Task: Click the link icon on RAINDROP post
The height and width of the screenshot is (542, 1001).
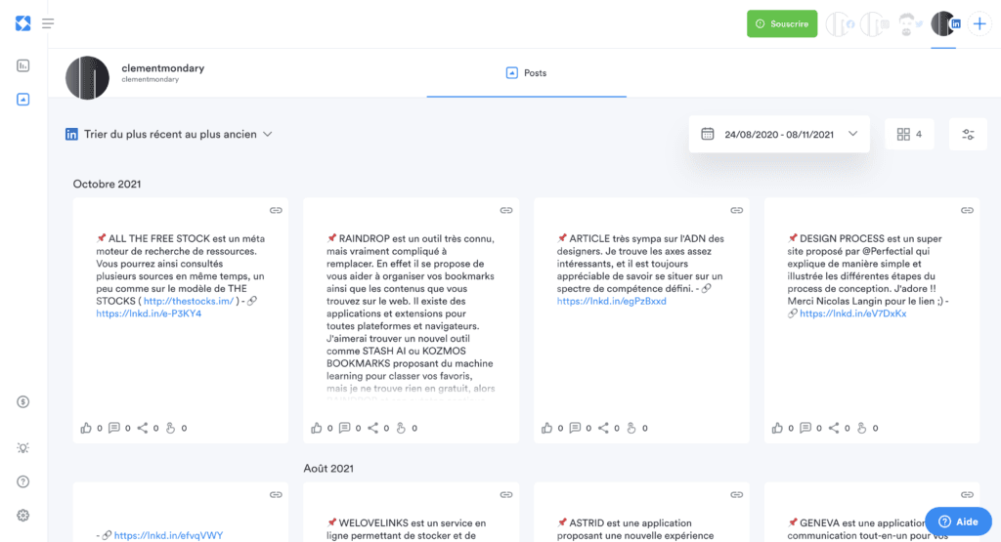Action: pos(506,210)
